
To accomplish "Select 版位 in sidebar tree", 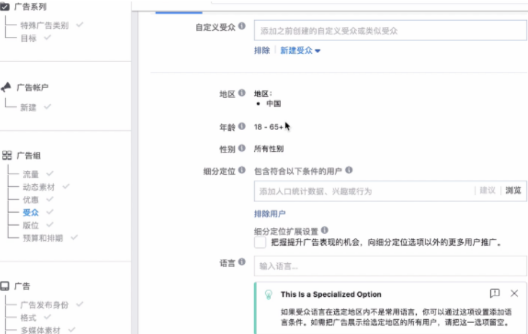I will 31,225.
